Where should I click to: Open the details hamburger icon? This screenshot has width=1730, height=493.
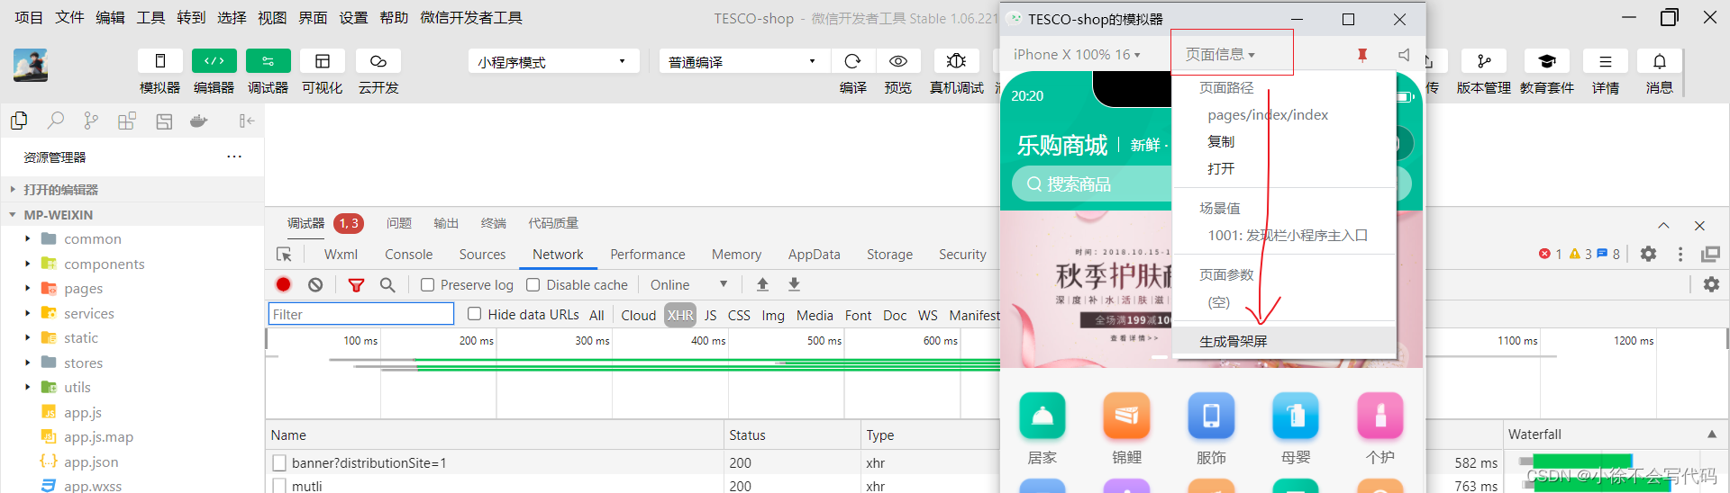pyautogui.click(x=1606, y=61)
